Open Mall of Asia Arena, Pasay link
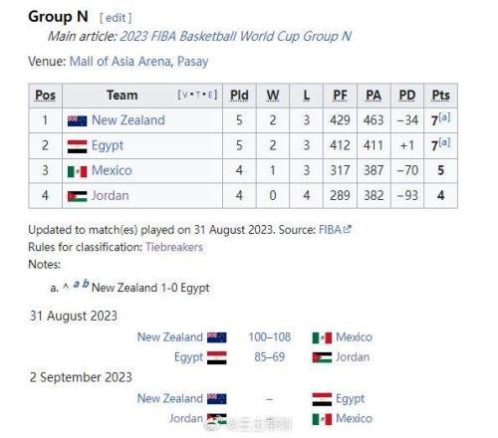The image size is (498, 438). pyautogui.click(x=138, y=62)
